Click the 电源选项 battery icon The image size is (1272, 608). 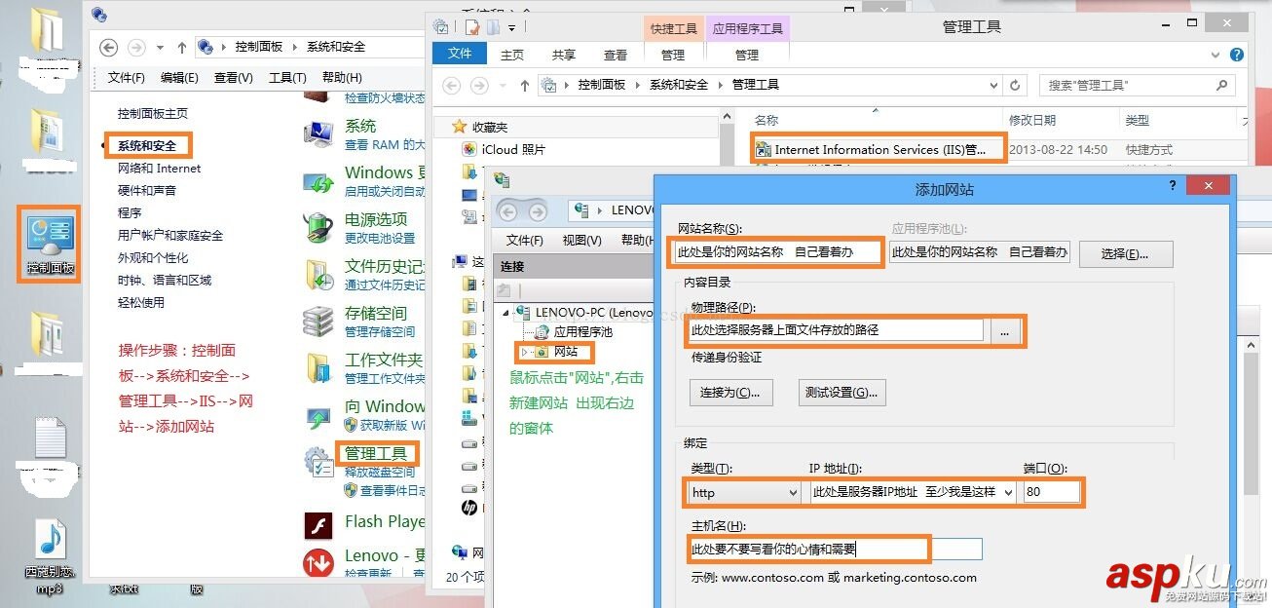tap(319, 227)
